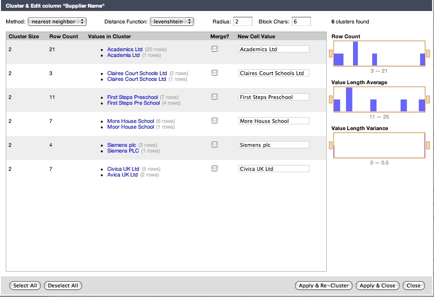The width and height of the screenshot is (434, 297).
Task: Check Merge for the Civica UK Ltd cluster
Action: tap(215, 168)
